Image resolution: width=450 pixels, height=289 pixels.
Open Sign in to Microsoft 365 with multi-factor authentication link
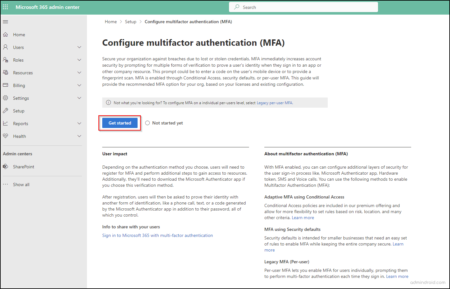click(x=157, y=235)
